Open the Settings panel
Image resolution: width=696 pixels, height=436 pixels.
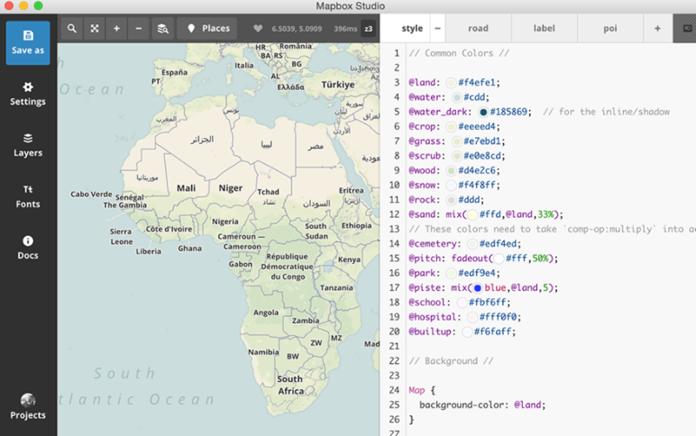point(28,94)
